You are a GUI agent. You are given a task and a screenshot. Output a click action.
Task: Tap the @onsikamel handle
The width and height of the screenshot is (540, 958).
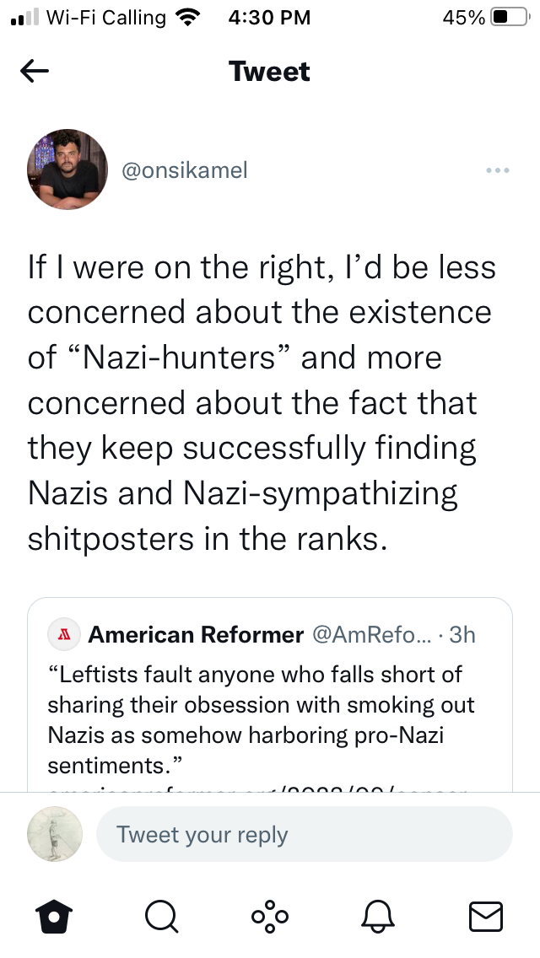click(185, 170)
